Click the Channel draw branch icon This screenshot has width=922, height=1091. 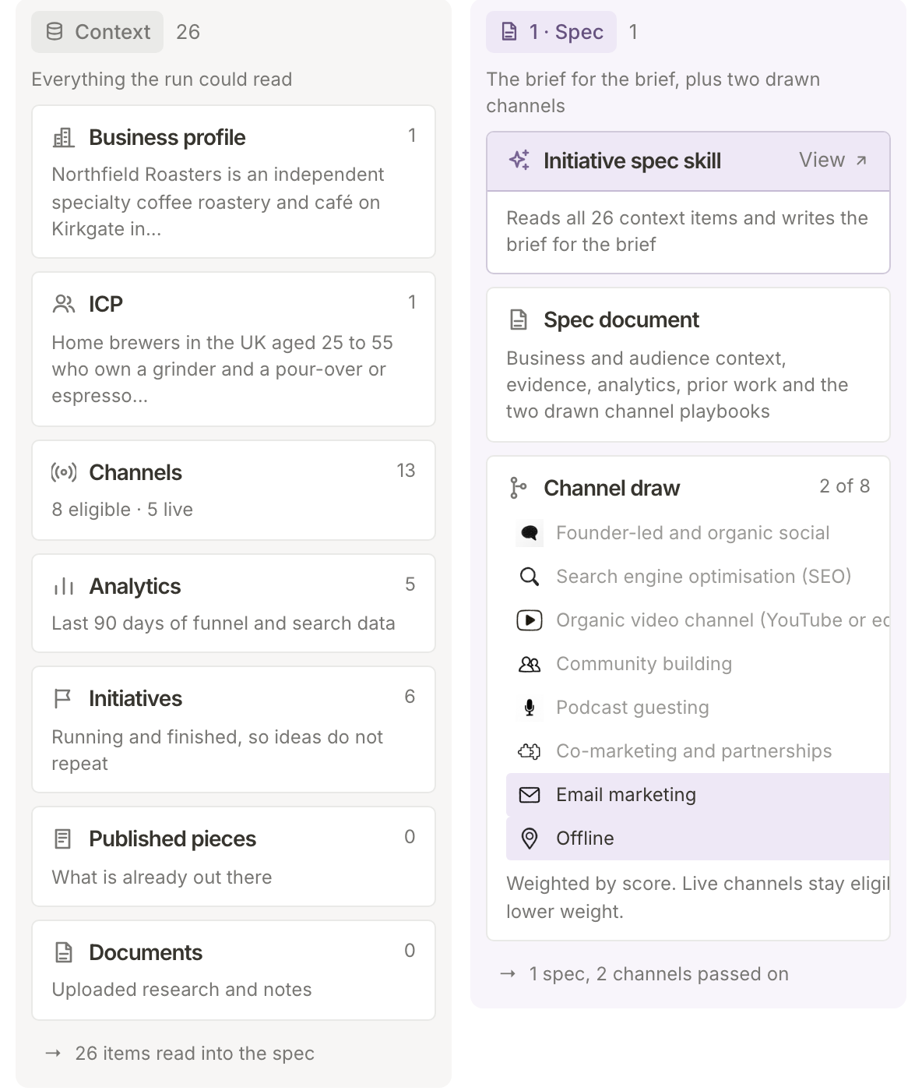click(518, 488)
